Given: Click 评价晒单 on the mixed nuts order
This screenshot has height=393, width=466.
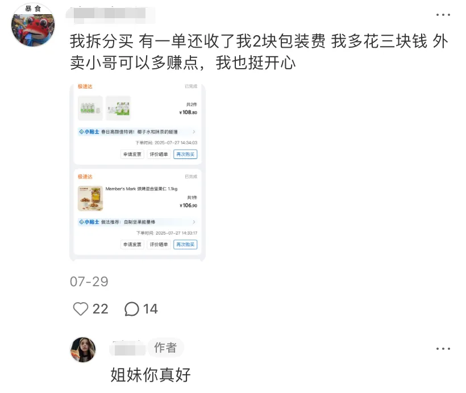Looking at the screenshot, I should pyautogui.click(x=159, y=244).
